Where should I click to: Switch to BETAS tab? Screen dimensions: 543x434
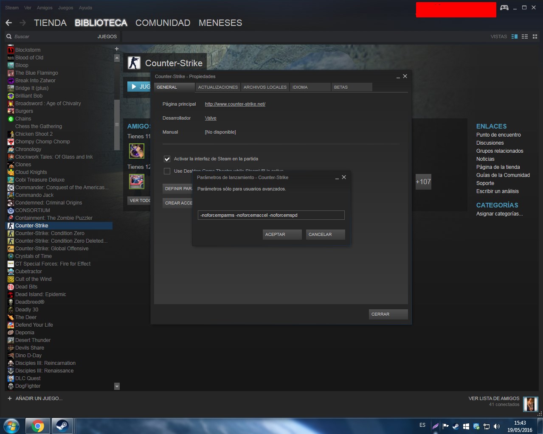352,87
